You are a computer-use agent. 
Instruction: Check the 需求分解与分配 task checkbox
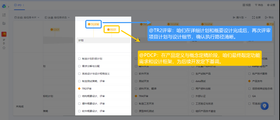(x=79, y=66)
